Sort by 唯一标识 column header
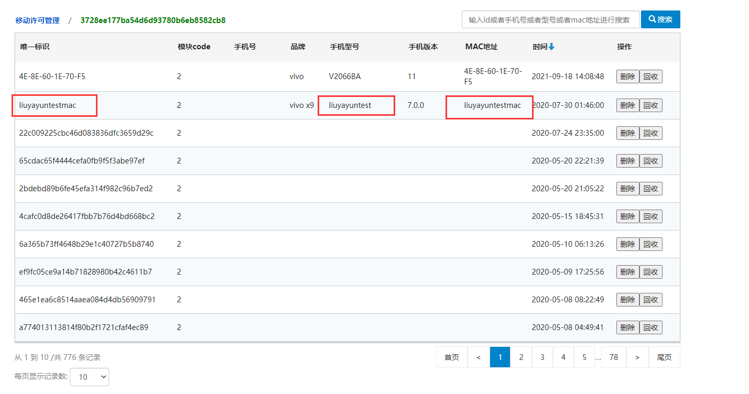This screenshot has width=749, height=394. [x=35, y=47]
